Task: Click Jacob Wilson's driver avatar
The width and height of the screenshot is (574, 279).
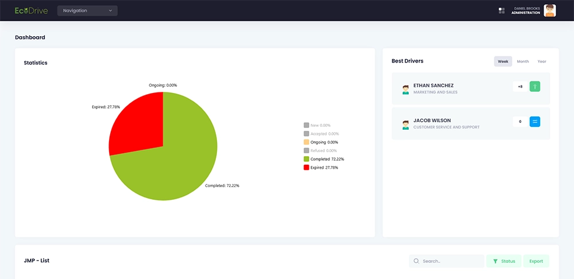Action: (406, 124)
